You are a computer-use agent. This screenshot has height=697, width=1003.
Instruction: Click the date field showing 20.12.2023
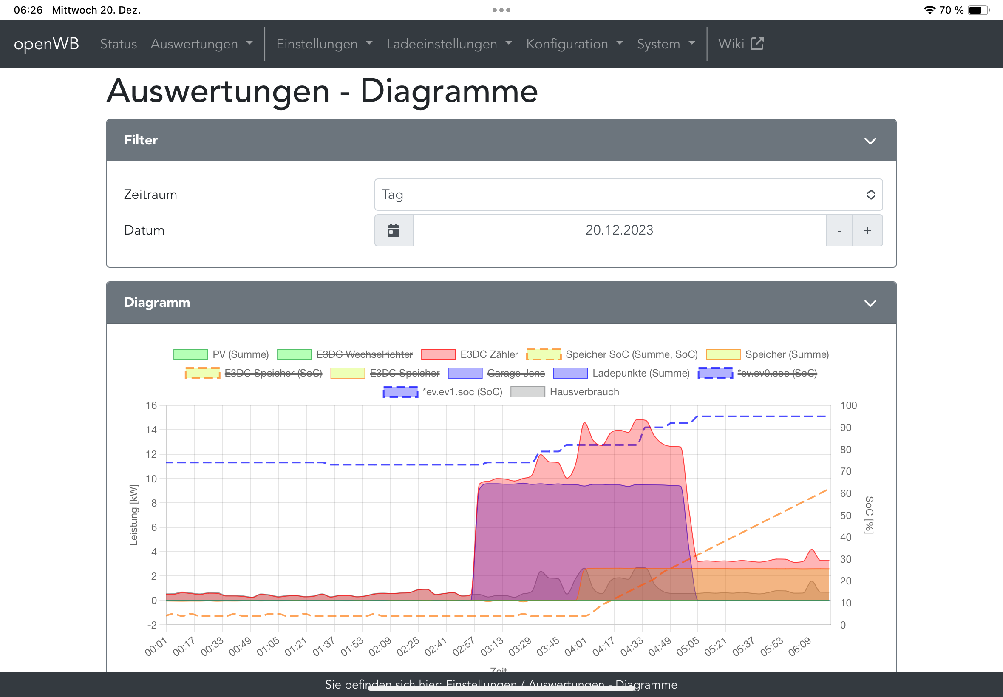pos(619,230)
